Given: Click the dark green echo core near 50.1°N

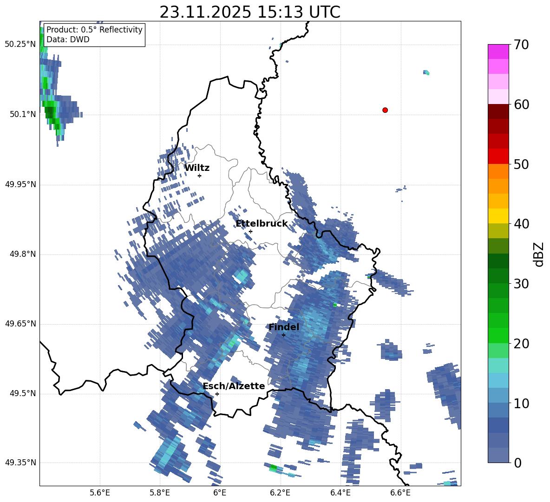Looking at the screenshot, I should (50, 112).
